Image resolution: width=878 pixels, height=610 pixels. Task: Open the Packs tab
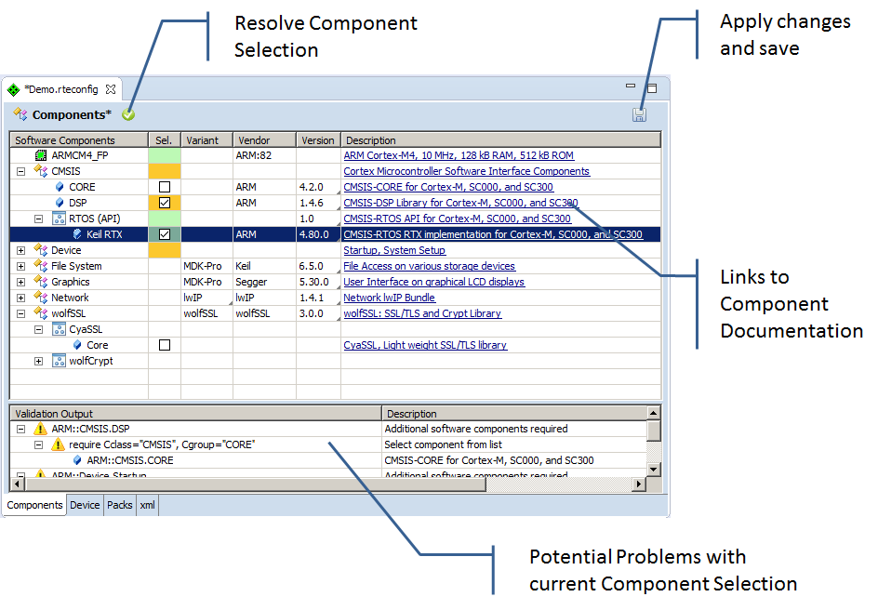(119, 505)
